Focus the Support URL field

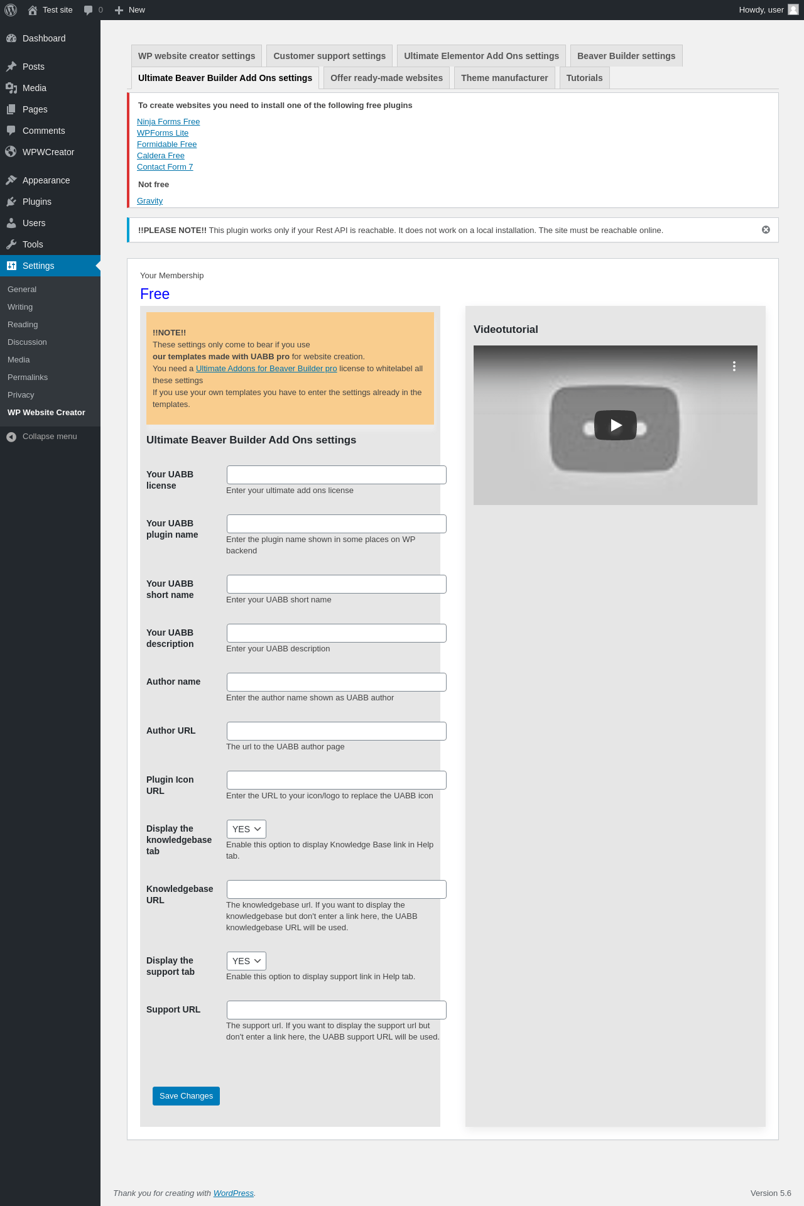click(x=337, y=1010)
